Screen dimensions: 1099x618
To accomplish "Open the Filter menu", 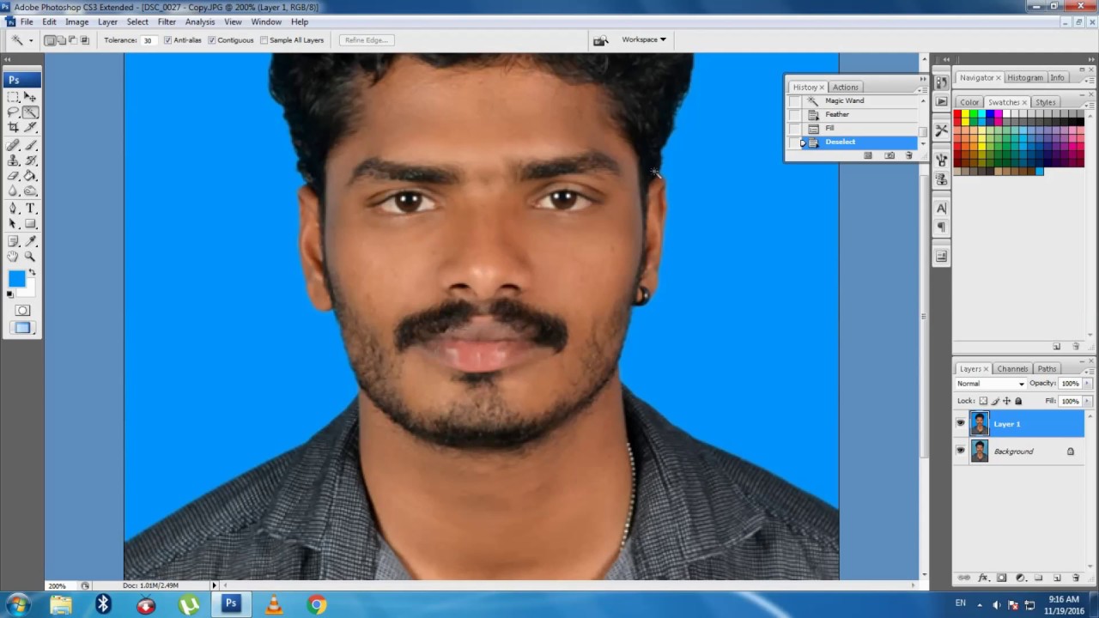I will [x=167, y=21].
